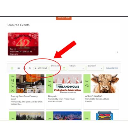Open event search with magnifier icon

click(x=30, y=68)
